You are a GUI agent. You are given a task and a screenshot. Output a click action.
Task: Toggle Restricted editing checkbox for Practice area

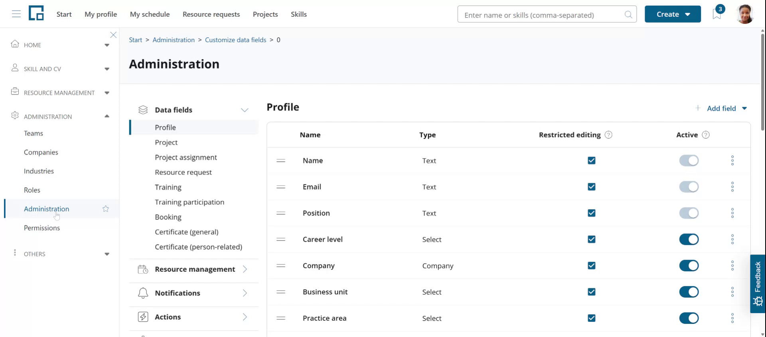[x=592, y=318]
